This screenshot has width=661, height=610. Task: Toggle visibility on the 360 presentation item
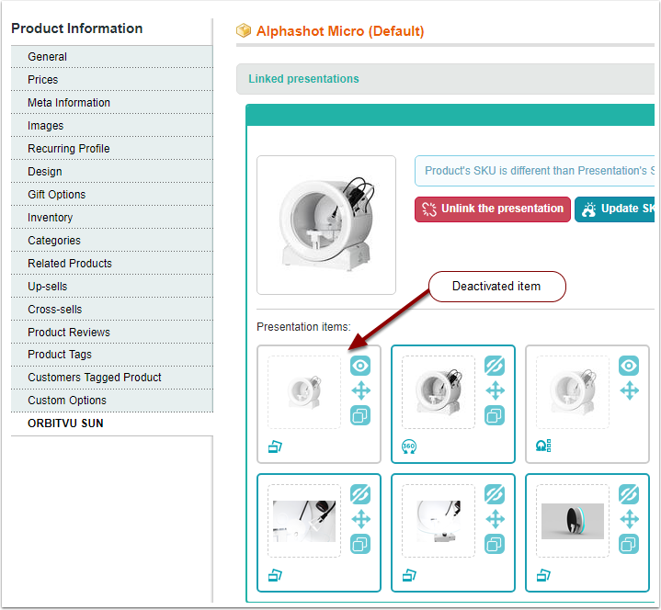[495, 366]
